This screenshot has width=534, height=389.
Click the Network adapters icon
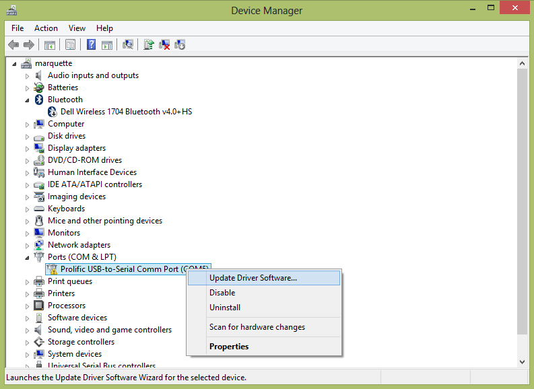39,245
